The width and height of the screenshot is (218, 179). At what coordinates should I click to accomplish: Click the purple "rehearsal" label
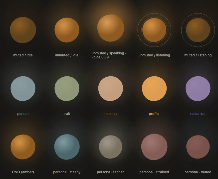[x=198, y=114]
